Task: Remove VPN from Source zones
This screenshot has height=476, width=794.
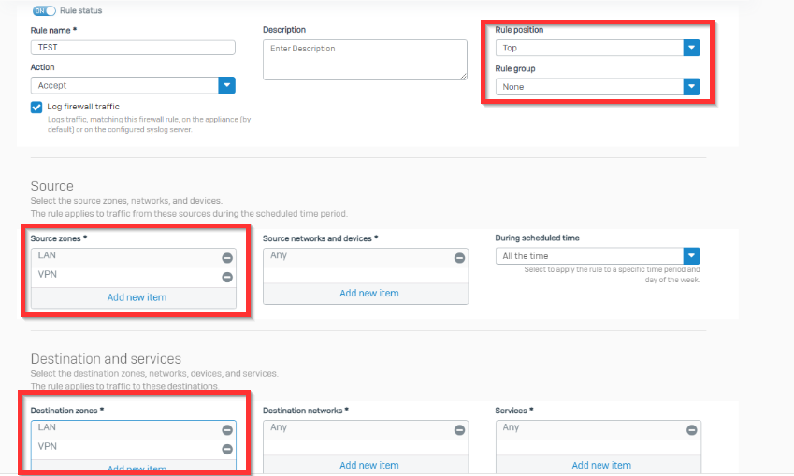Action: pos(226,277)
